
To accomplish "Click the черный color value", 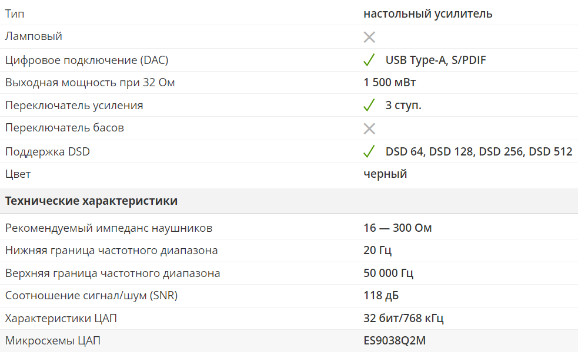I will pos(385,174).
